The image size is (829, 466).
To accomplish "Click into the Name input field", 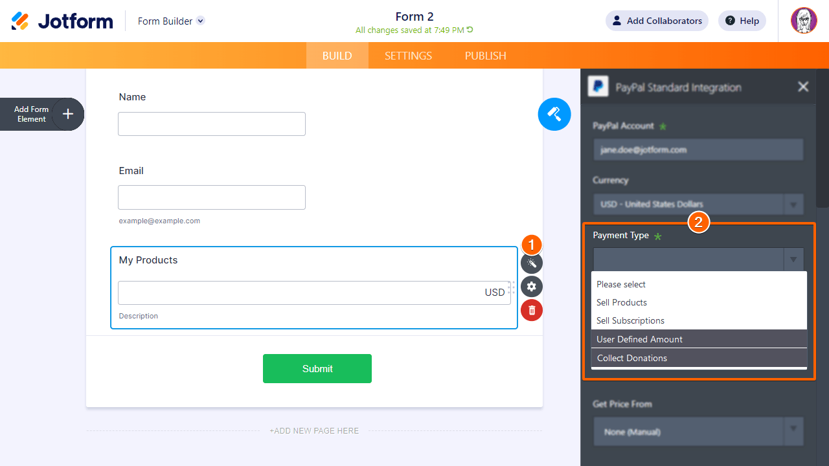I will coord(212,124).
